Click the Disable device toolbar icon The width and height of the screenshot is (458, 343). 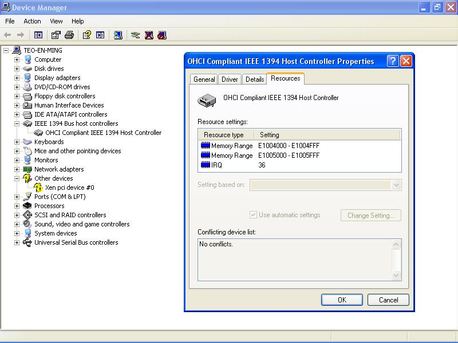(x=162, y=35)
